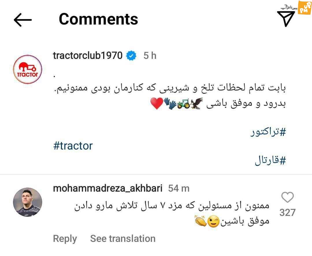Like mohammadreza_akhbari's comment with the heart
Viewport: 312px width, 256px height.
coord(287,197)
